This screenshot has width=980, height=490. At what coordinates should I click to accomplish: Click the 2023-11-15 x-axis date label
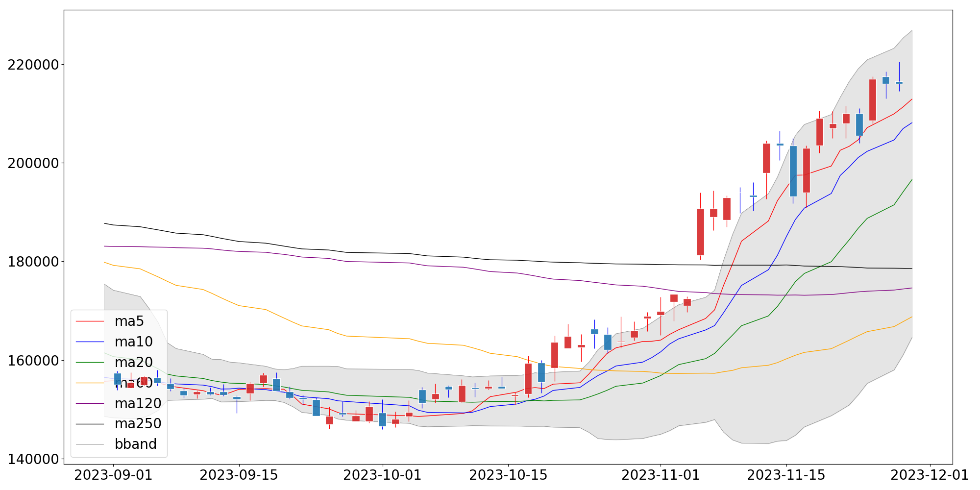coord(786,475)
